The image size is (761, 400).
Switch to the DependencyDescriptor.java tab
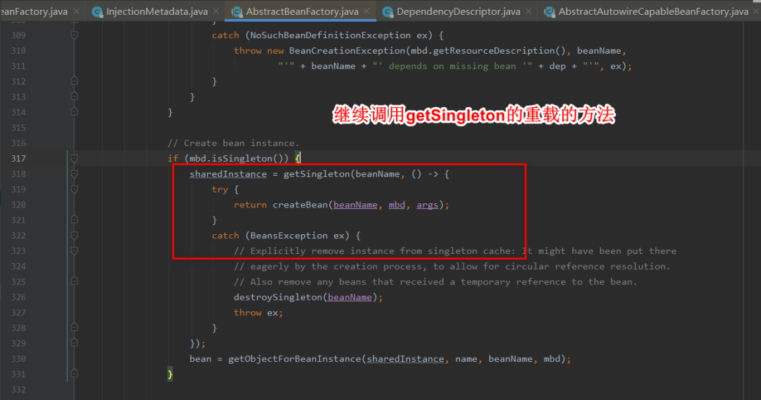click(x=458, y=11)
